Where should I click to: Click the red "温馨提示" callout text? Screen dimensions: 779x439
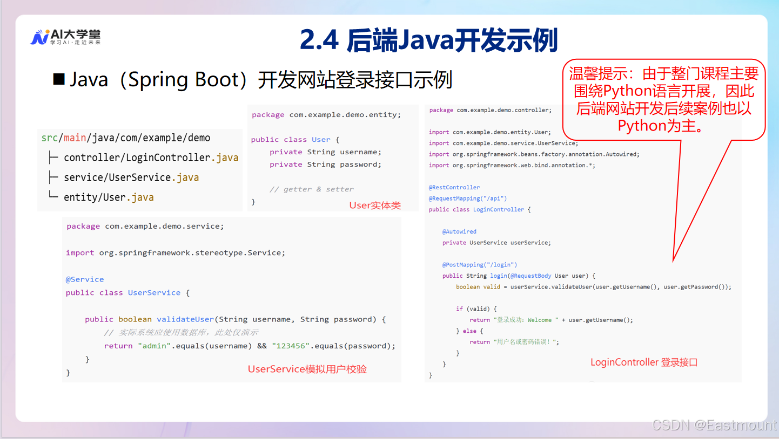tap(664, 99)
